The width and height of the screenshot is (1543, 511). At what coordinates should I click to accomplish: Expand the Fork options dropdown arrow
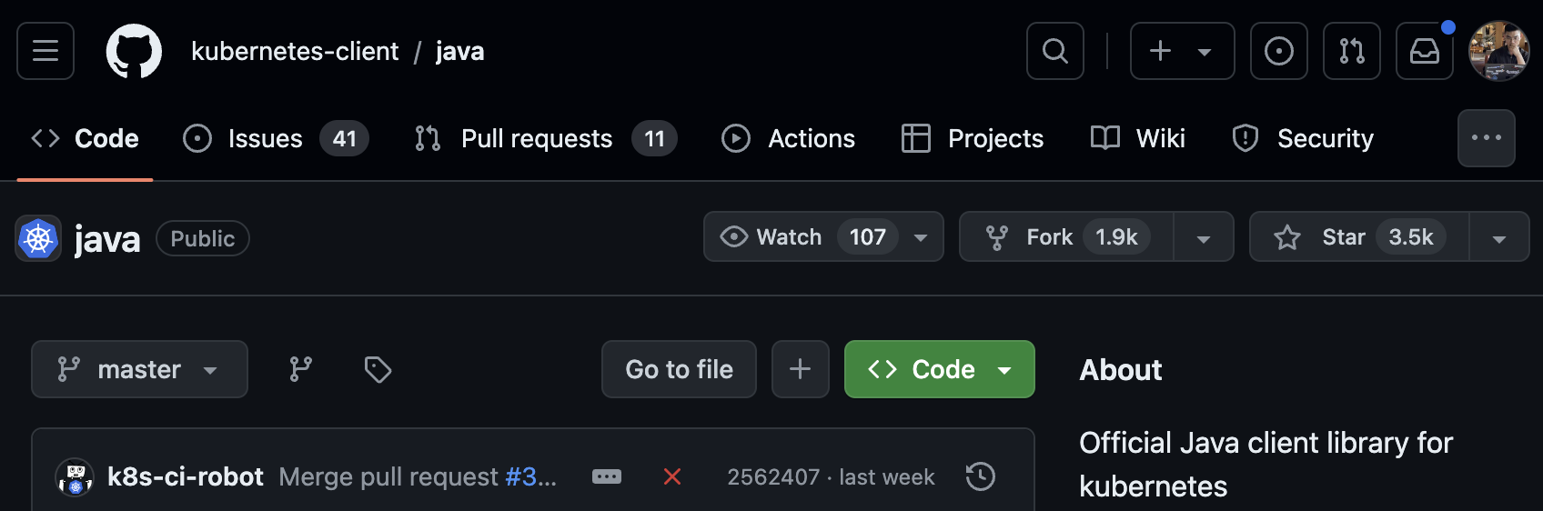coord(1204,237)
